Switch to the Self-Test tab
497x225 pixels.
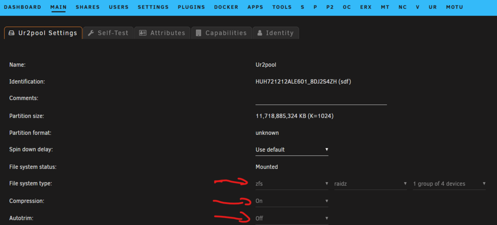tap(108, 33)
